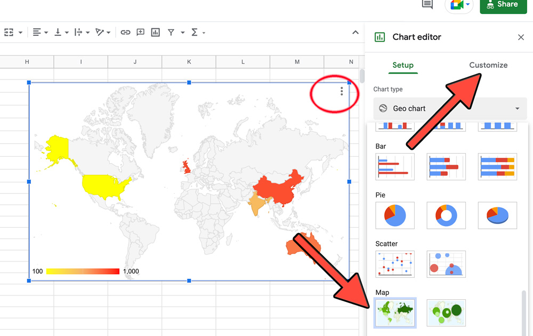Click vertical align icon
This screenshot has width=533, height=336.
(x=58, y=33)
